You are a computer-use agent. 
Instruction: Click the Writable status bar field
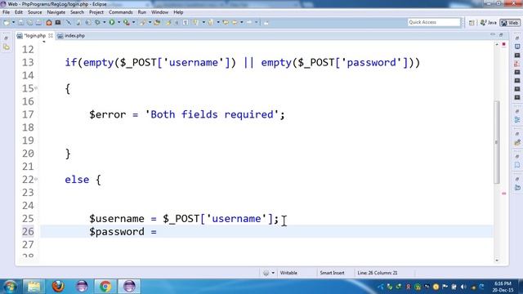click(x=288, y=273)
